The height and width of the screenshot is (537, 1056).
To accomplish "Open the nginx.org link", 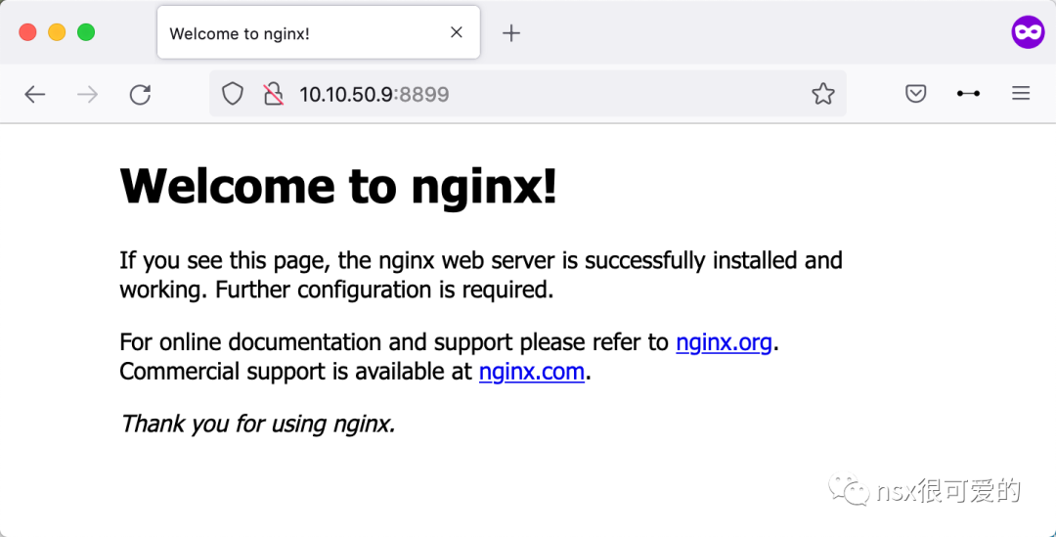I will pyautogui.click(x=724, y=343).
